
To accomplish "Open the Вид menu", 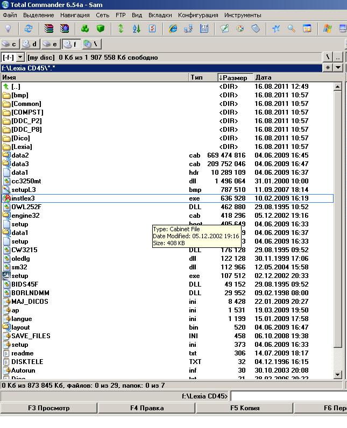I will pyautogui.click(x=137, y=15).
